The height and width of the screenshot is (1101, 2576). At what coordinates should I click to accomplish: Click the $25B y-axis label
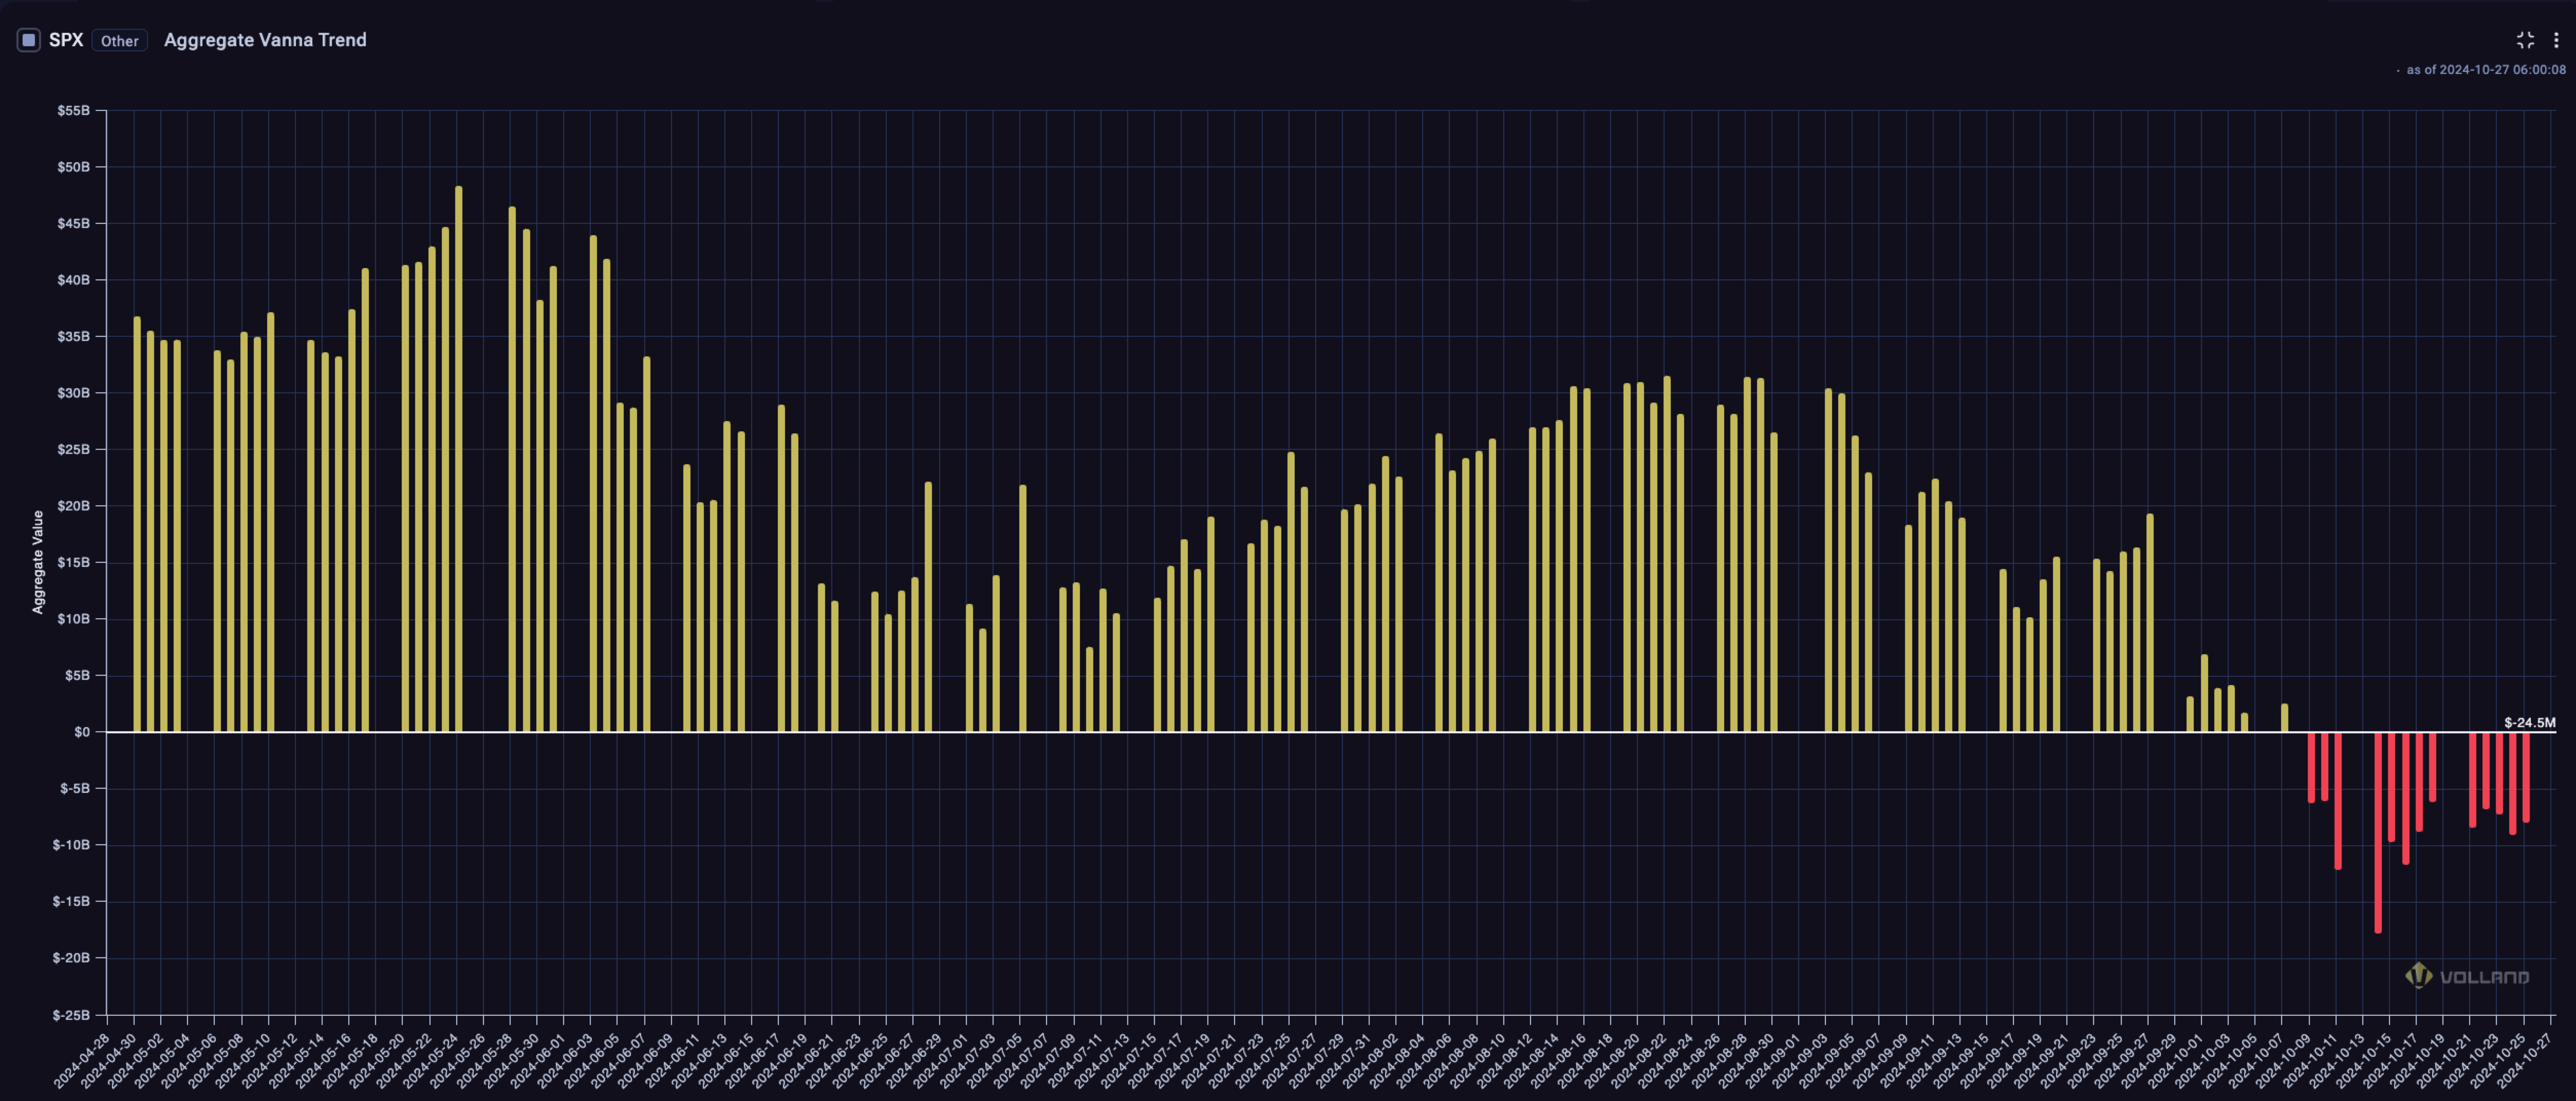point(73,449)
